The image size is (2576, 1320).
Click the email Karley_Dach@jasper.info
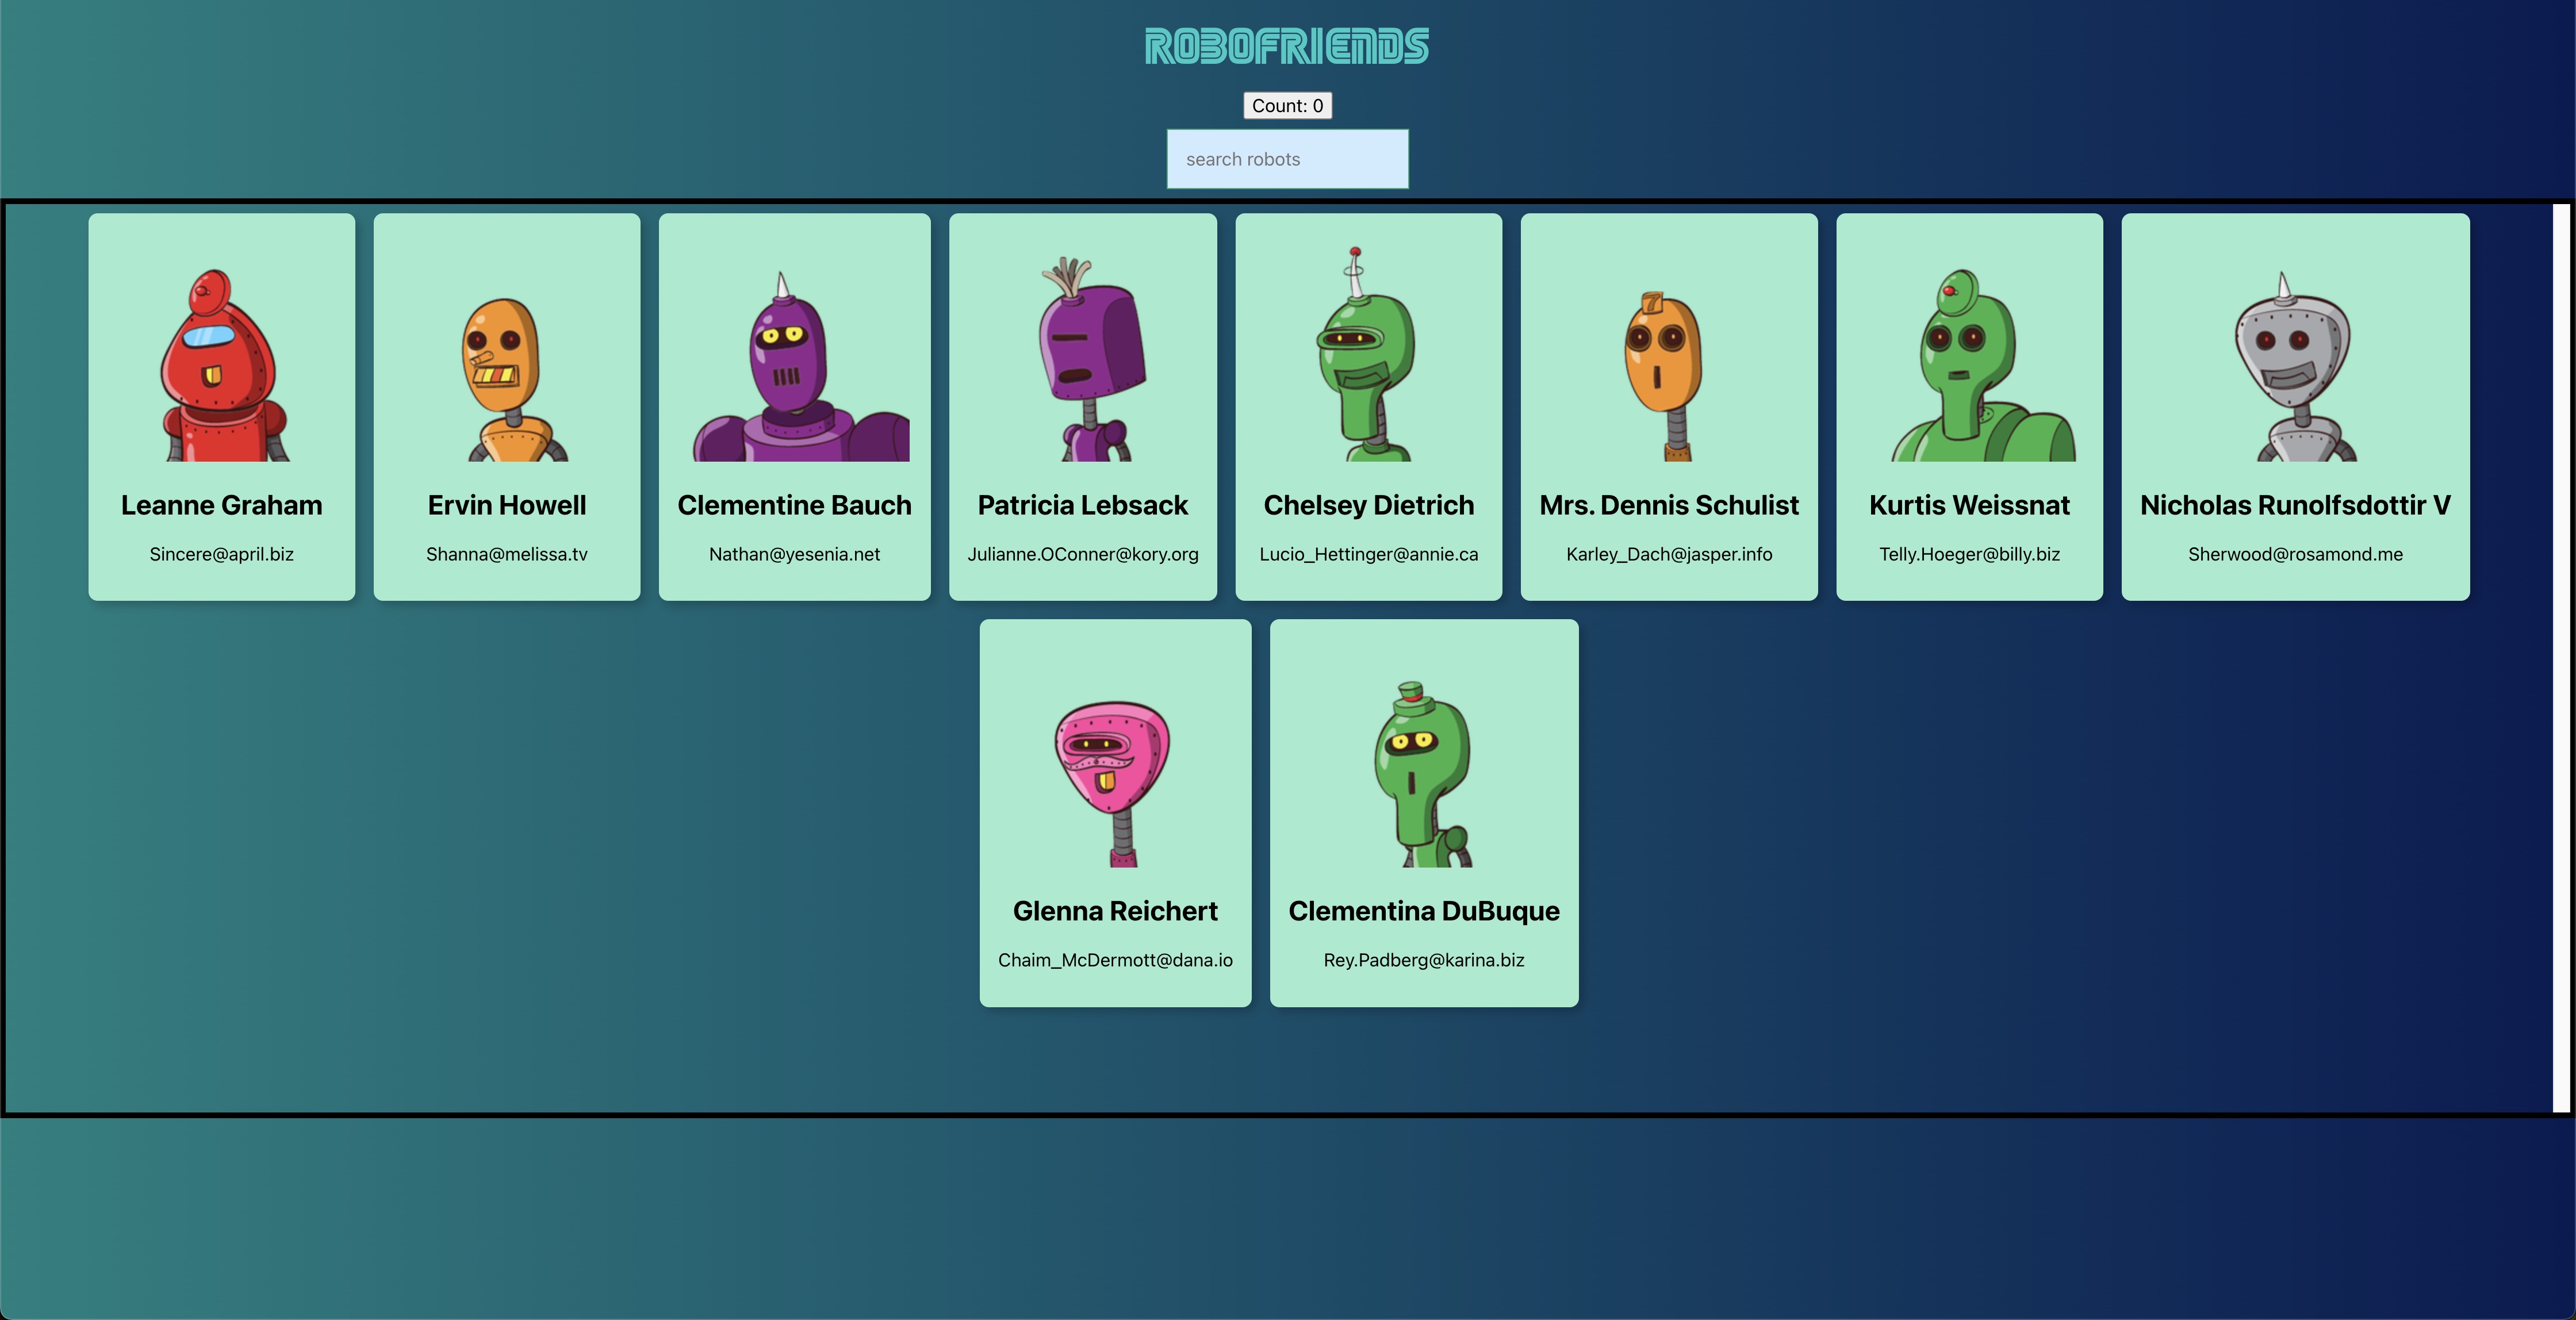click(x=1669, y=554)
